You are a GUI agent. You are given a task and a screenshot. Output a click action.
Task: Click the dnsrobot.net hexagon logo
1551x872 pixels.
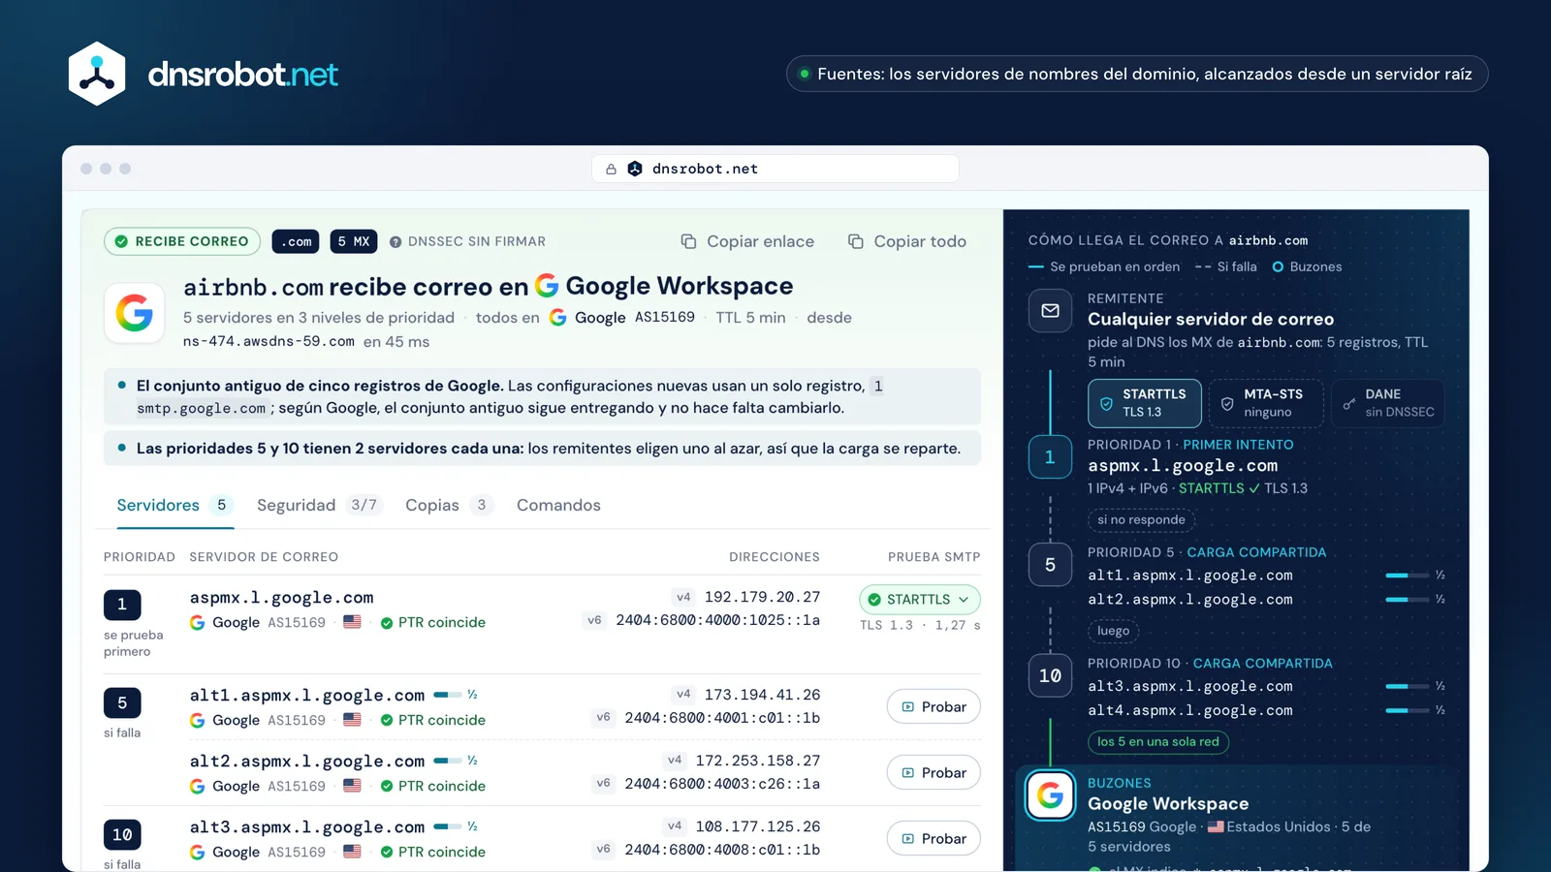pos(97,74)
